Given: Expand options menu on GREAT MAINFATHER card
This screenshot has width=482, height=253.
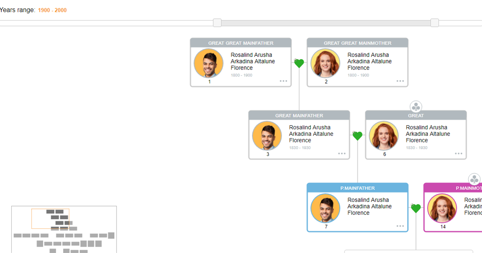Looking at the screenshot, I should coord(342,153).
